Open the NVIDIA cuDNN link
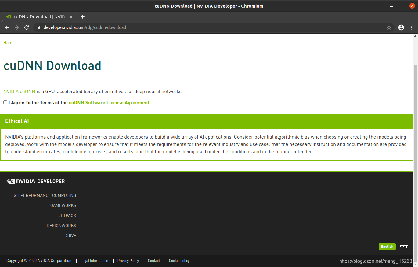The image size is (418, 267). 19,92
